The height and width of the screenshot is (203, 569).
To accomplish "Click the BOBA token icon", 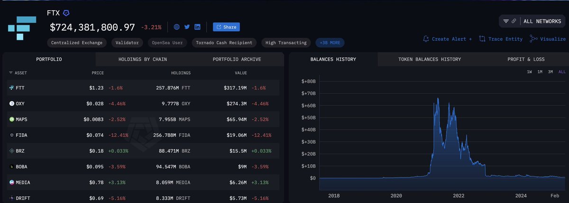I will click(x=12, y=167).
